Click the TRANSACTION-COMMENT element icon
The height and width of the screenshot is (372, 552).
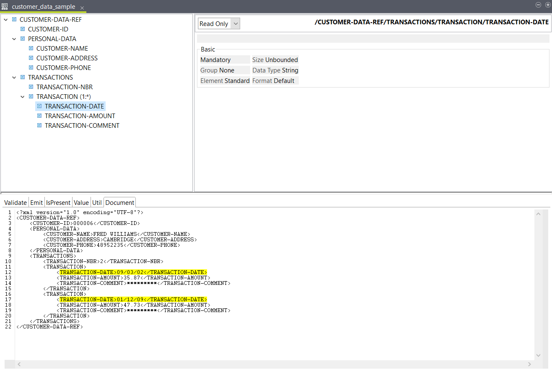coord(39,126)
